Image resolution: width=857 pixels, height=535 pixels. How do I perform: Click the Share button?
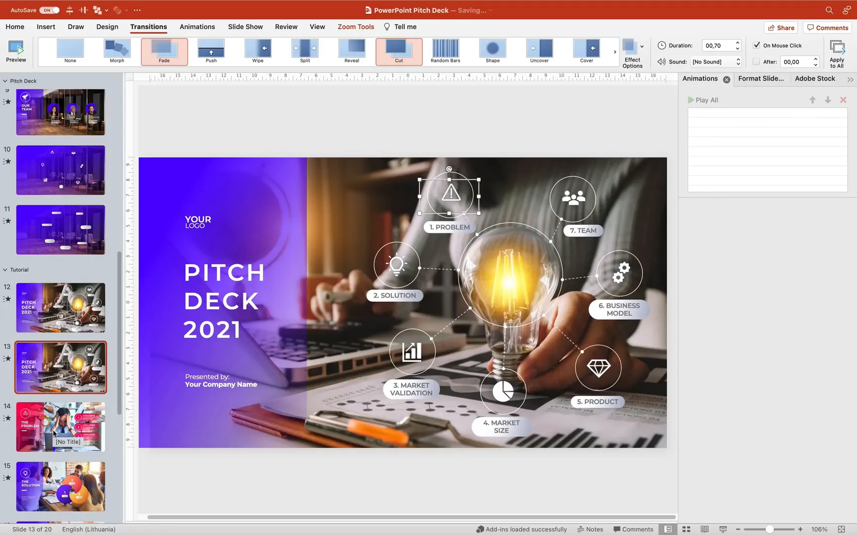coord(781,28)
